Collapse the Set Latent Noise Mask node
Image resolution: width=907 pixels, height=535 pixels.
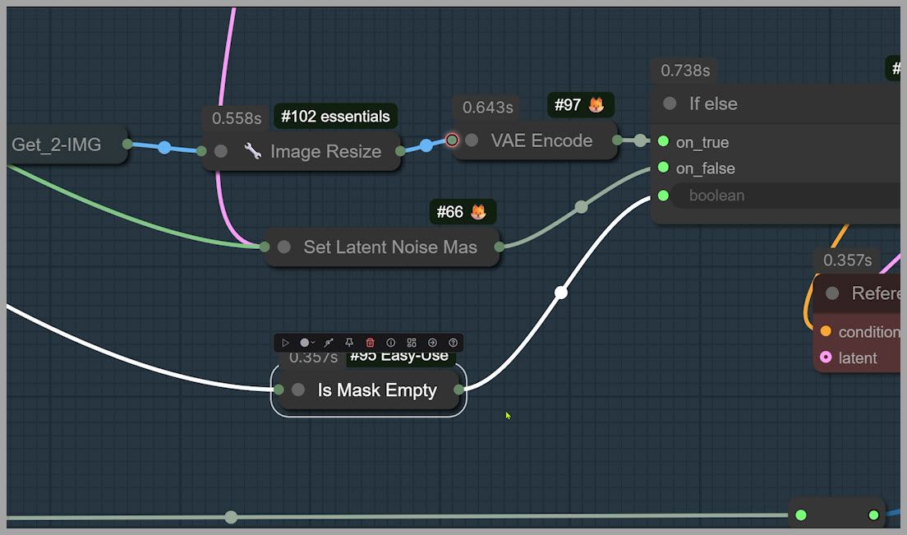[x=284, y=247]
